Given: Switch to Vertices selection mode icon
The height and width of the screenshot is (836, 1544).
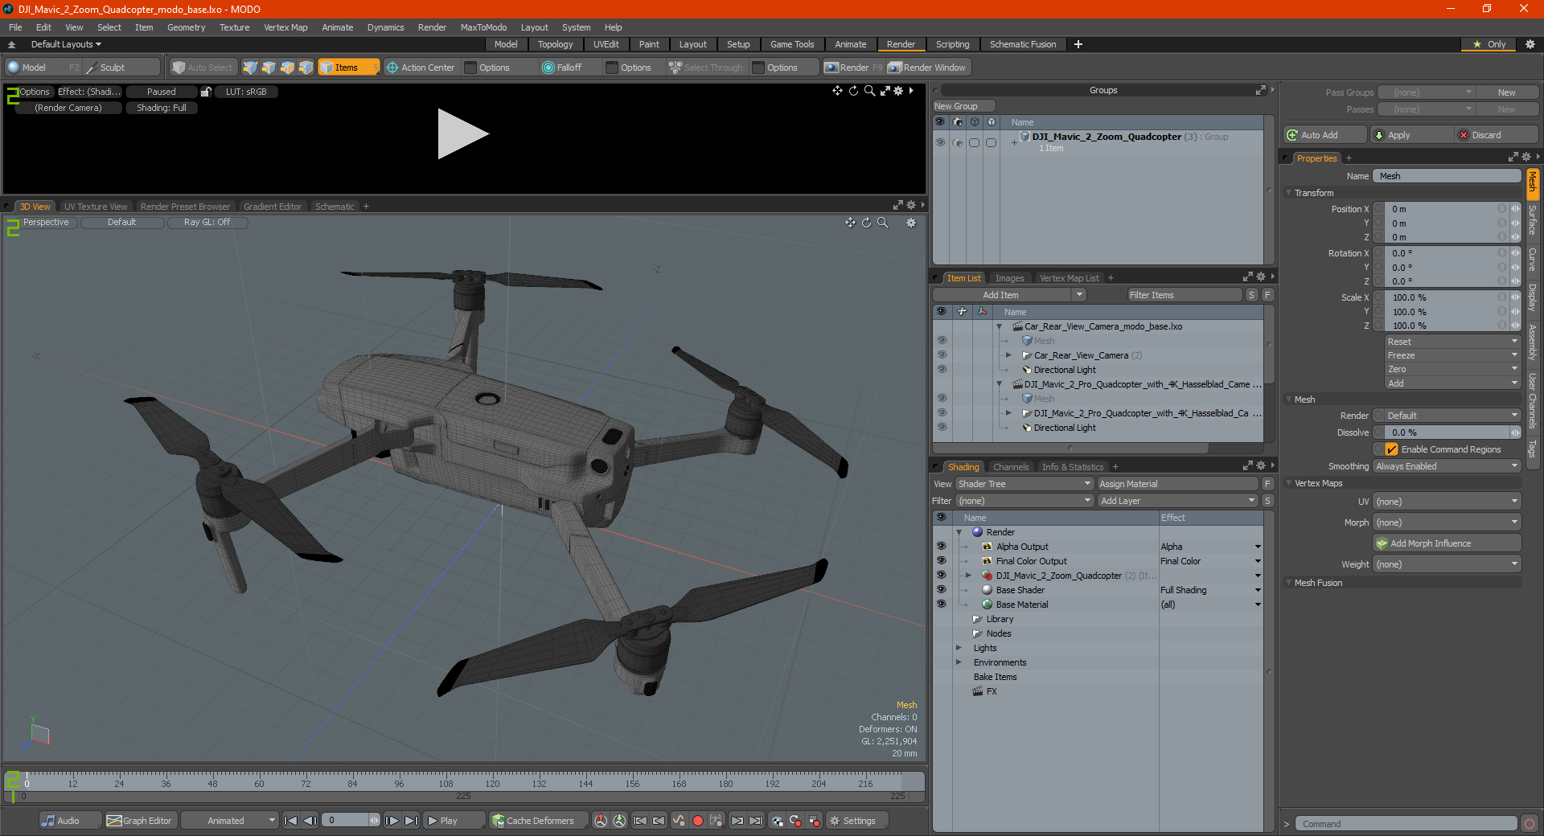Looking at the screenshot, I should (250, 68).
